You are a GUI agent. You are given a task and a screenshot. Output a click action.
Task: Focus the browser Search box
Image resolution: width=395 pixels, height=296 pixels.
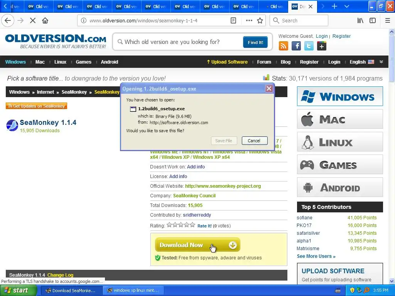(299, 20)
